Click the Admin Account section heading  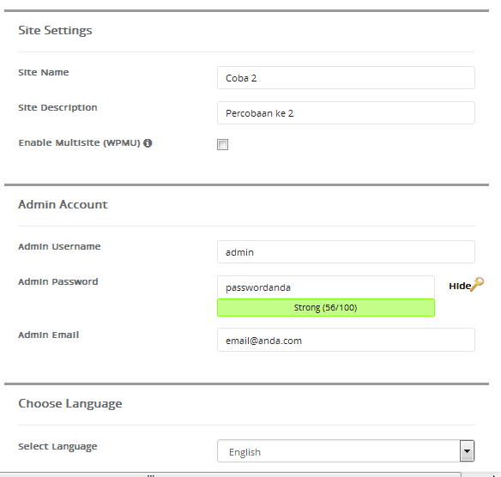coord(63,204)
